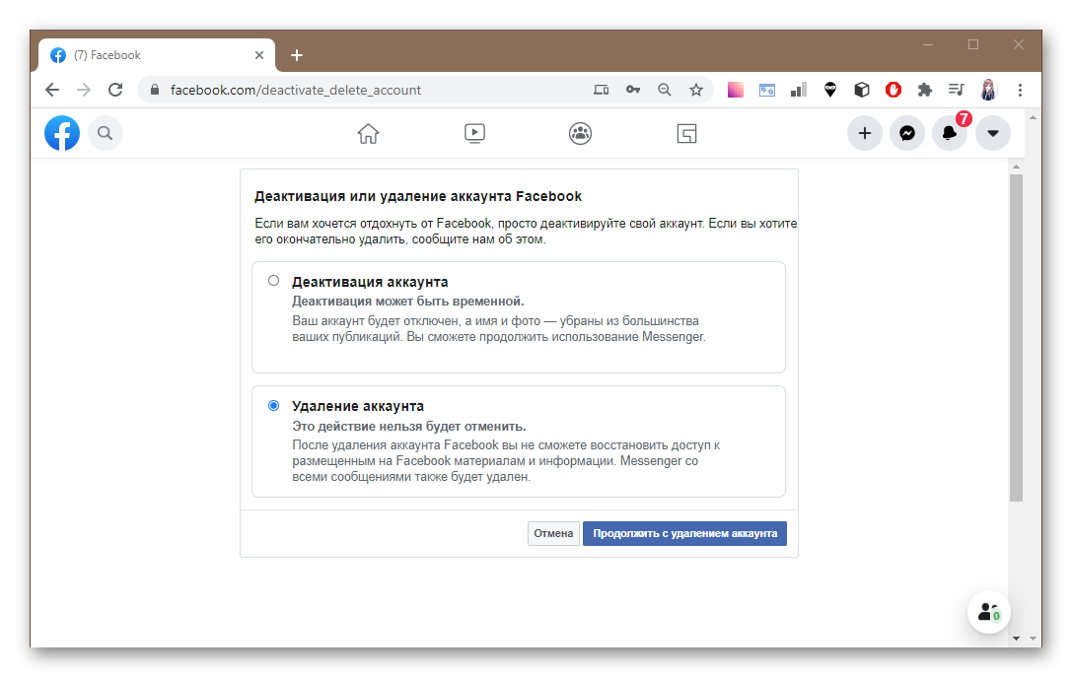This screenshot has height=677, width=1072.
Task: Click the Create plus button
Action: pyautogui.click(x=865, y=133)
